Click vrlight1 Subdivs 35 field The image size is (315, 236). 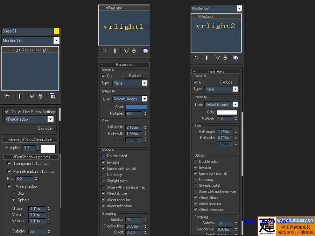pos(134,220)
